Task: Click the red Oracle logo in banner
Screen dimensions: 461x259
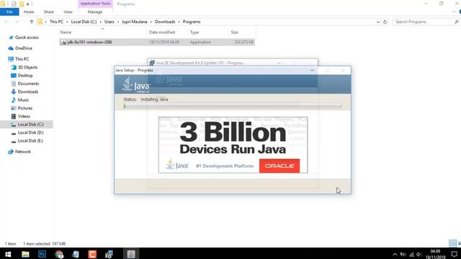Action: [279, 166]
